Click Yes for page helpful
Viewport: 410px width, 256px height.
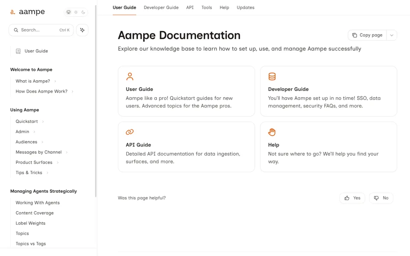(352, 198)
